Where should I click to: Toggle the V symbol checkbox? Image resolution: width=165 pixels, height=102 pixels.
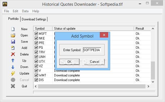pos(36,71)
